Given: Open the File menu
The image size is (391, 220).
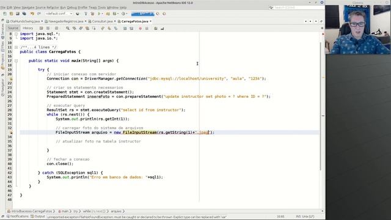Looking at the screenshot, I should 3,7.
